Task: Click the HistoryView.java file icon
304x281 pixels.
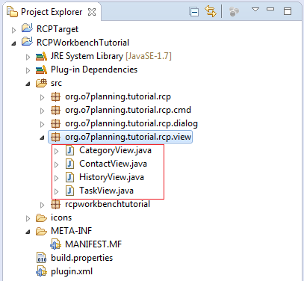Action: [69, 177]
